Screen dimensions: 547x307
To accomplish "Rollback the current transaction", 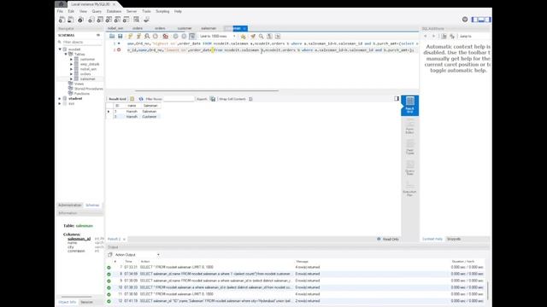I will click(x=184, y=36).
